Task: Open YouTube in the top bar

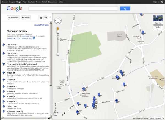Action: (31, 2)
